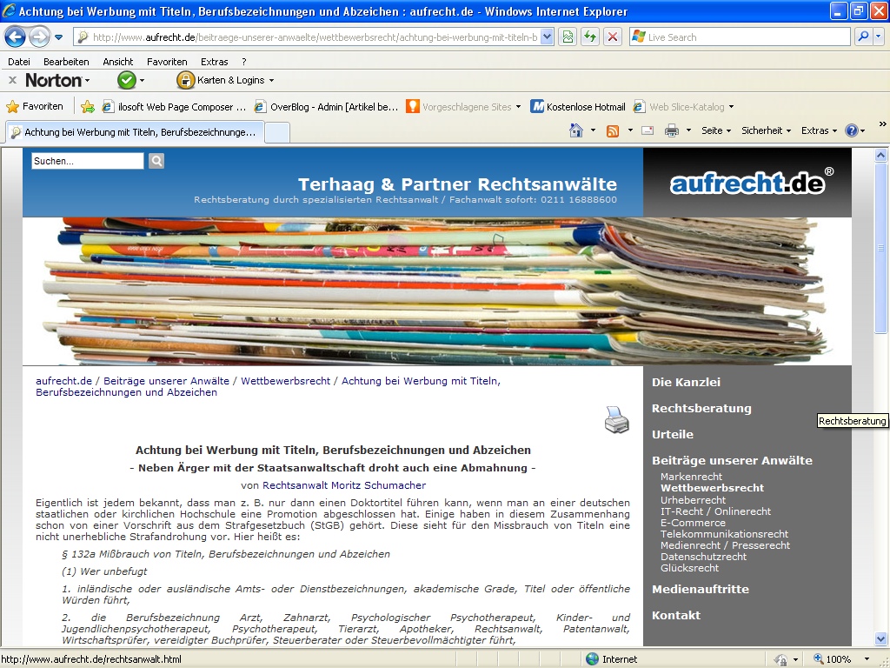This screenshot has height=668, width=890.
Task: Open Rechtsanwalt Moritz Schumacher author link
Action: (x=344, y=485)
